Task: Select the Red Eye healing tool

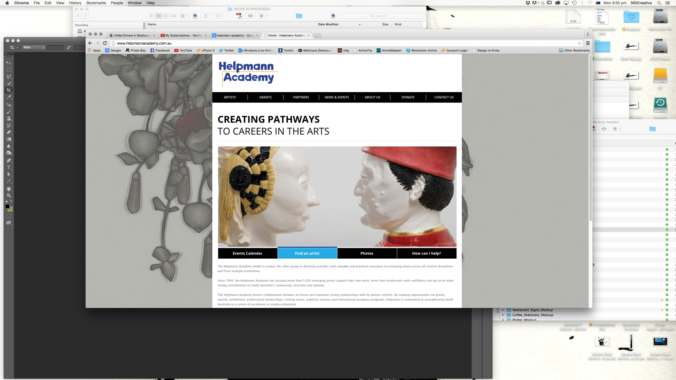Action: (9, 105)
